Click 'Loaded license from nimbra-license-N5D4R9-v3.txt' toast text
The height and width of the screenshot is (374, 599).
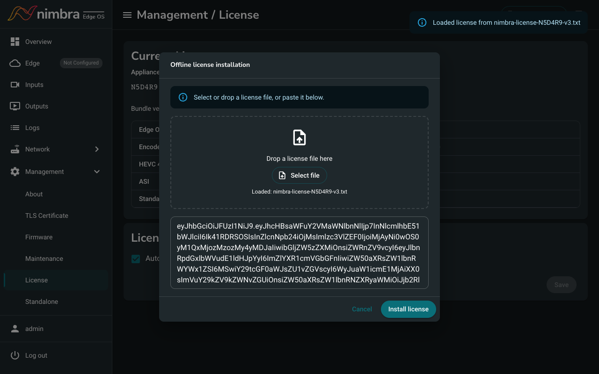point(507,22)
